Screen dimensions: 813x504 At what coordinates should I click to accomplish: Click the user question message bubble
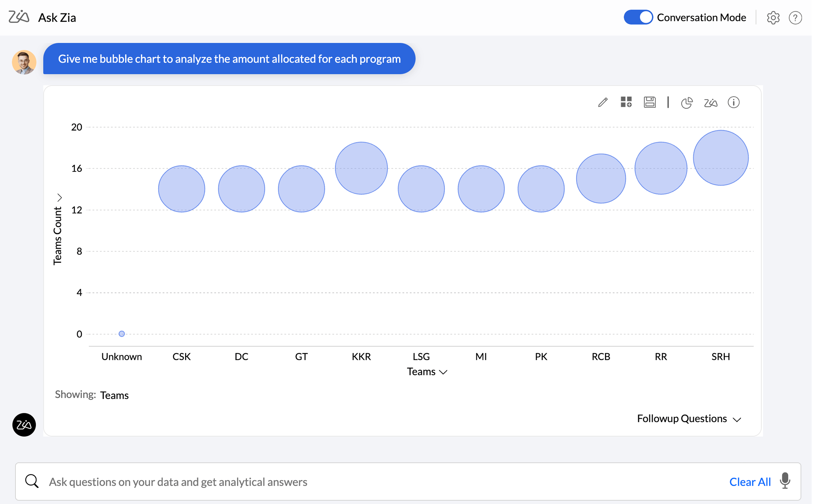[229, 59]
